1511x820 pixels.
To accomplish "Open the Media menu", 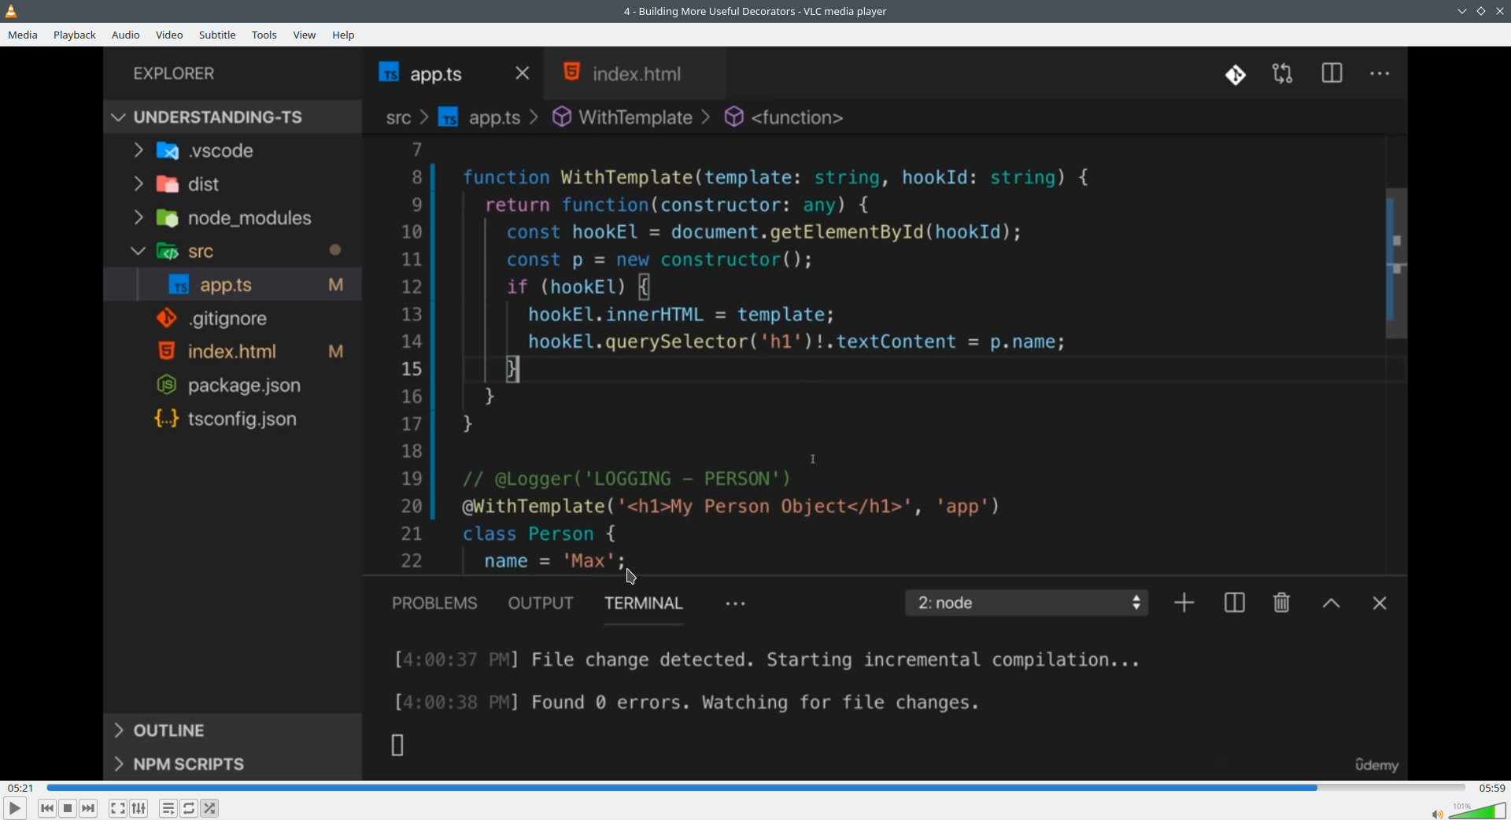I will (x=23, y=35).
